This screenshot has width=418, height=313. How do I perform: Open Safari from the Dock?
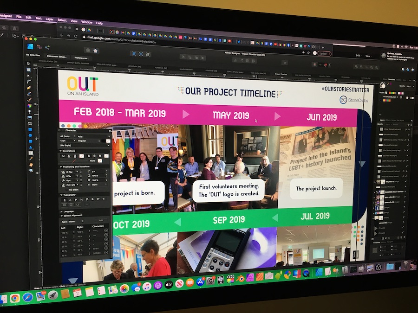27,297
